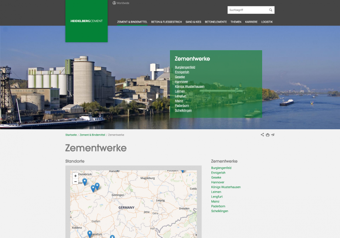Viewport: 340px width, 238px height.
Task: Open the Betonelemente menu
Action: tap(216, 22)
